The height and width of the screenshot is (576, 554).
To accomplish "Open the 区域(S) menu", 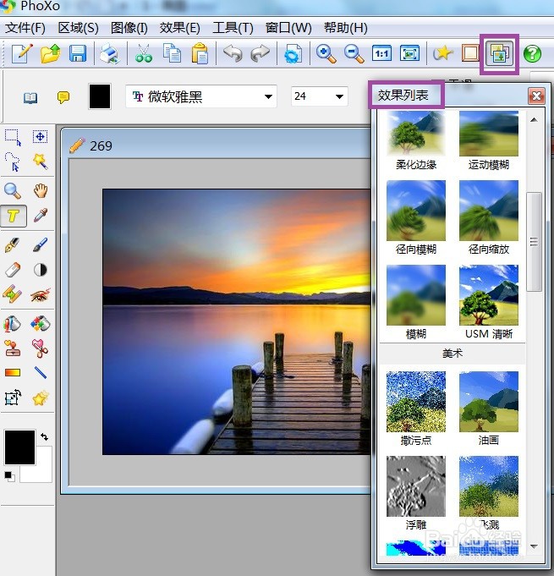I will pos(79,28).
